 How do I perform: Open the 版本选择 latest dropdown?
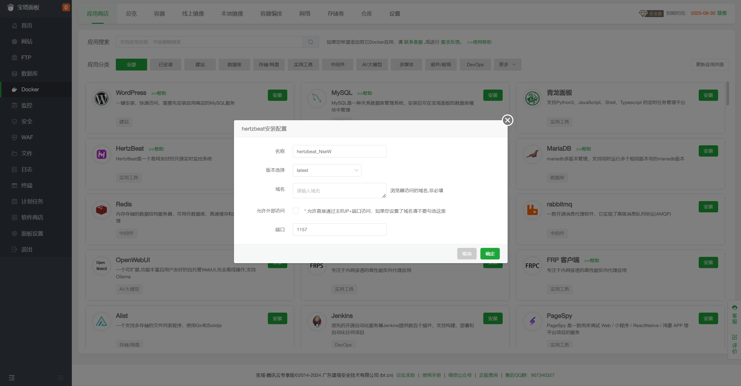click(x=327, y=170)
